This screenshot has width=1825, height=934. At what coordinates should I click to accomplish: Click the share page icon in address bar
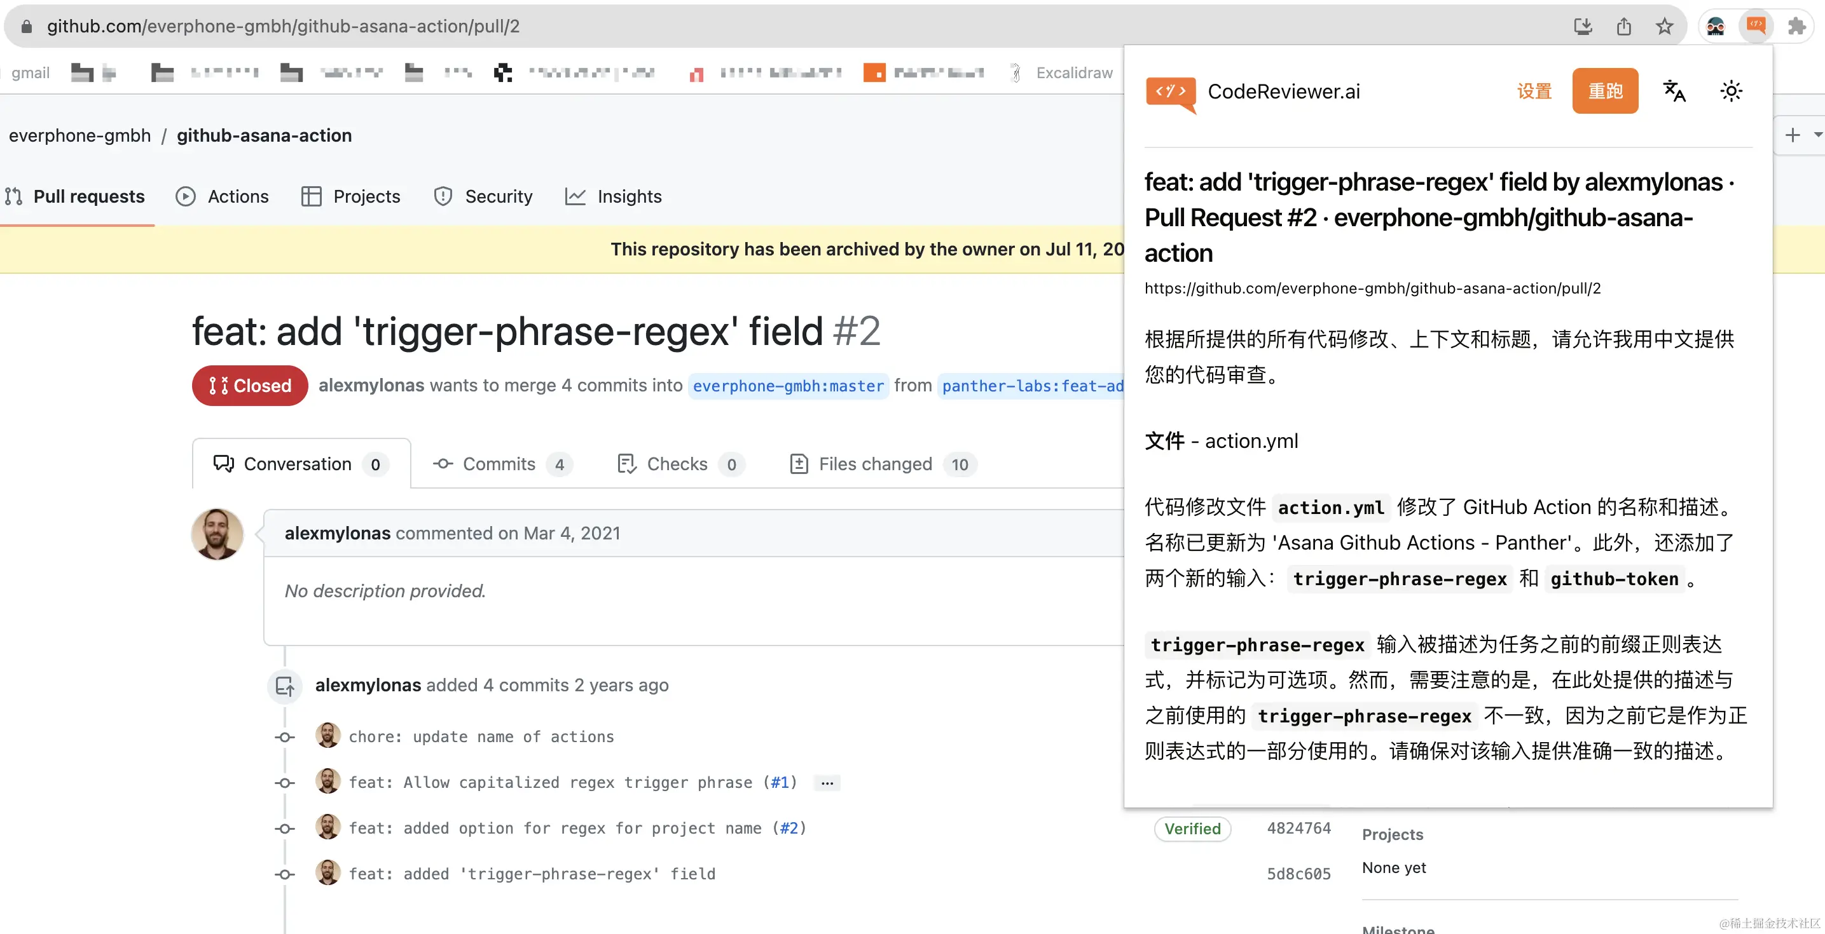point(1624,26)
